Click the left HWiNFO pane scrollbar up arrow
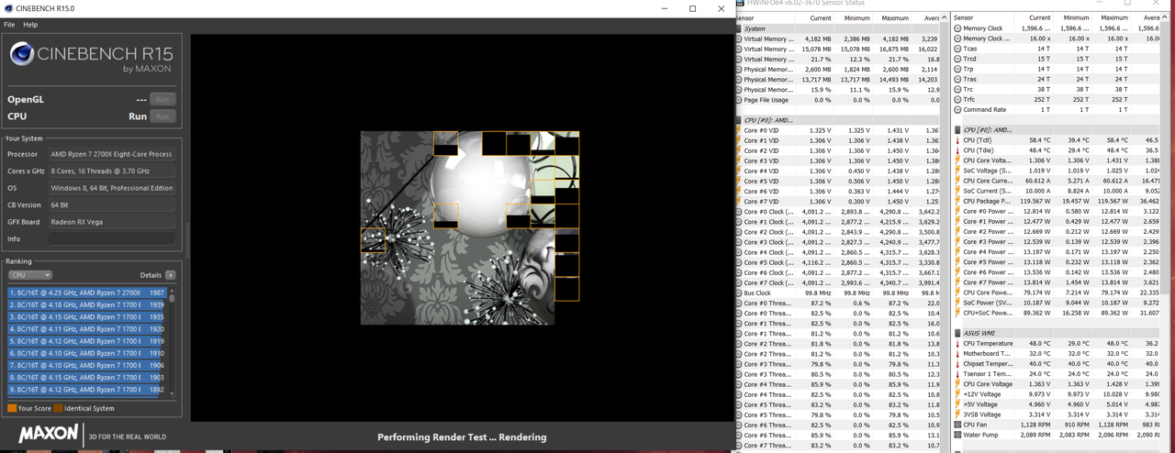The width and height of the screenshot is (1175, 453). coord(944,17)
